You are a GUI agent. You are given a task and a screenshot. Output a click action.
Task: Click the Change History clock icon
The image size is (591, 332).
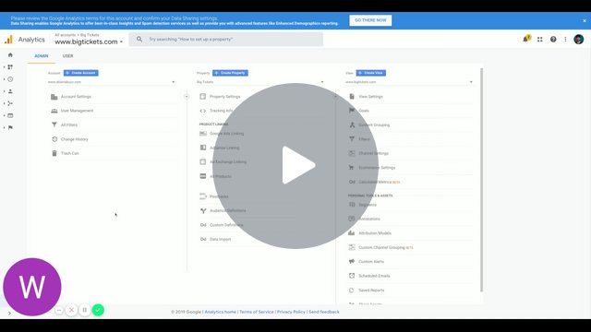click(54, 139)
